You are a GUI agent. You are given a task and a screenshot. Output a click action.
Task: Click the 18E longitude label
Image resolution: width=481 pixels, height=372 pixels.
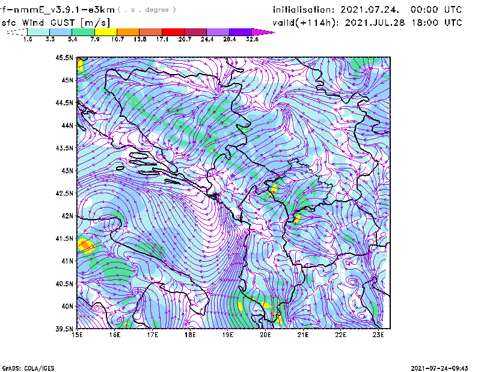190,335
